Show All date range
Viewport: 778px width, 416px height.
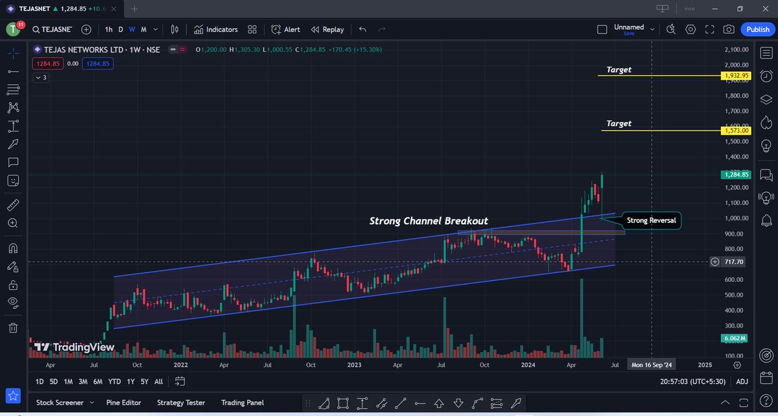[159, 382]
